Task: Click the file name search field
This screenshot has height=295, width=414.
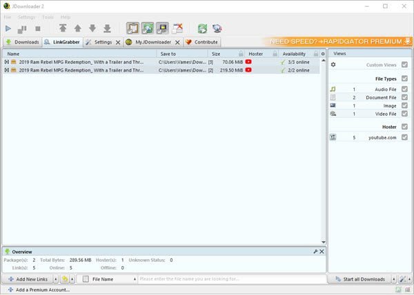Action: tap(233, 279)
